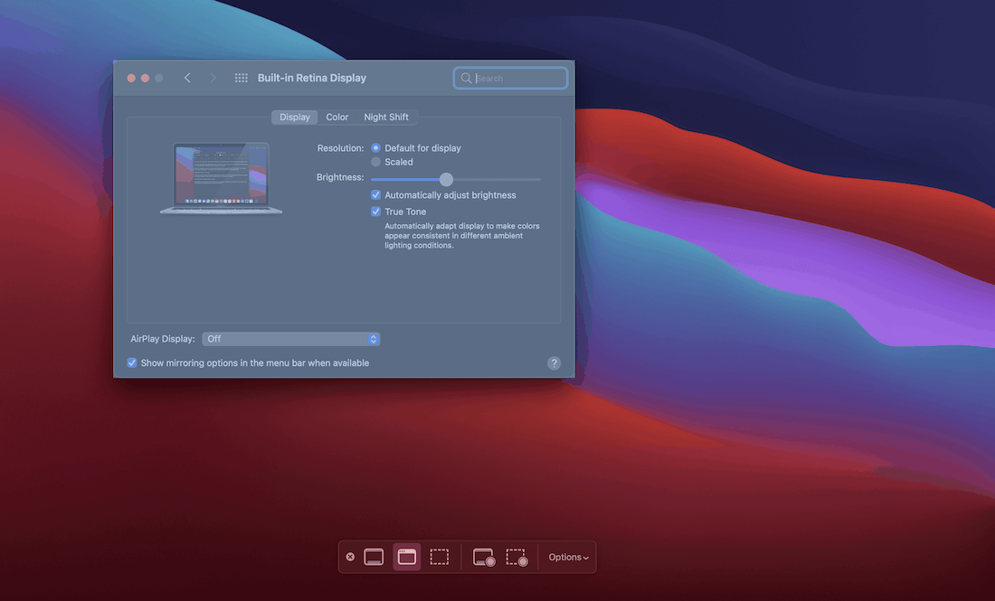The height and width of the screenshot is (601, 995).
Task: Select the Record Entire Screen icon
Action: (x=484, y=558)
